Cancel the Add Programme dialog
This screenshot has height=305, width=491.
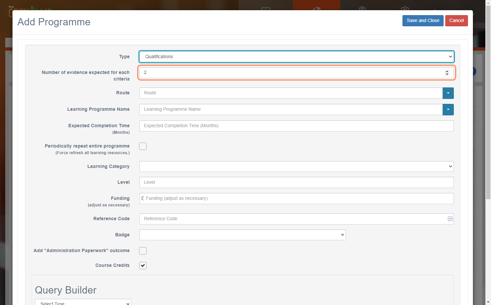[x=456, y=21]
